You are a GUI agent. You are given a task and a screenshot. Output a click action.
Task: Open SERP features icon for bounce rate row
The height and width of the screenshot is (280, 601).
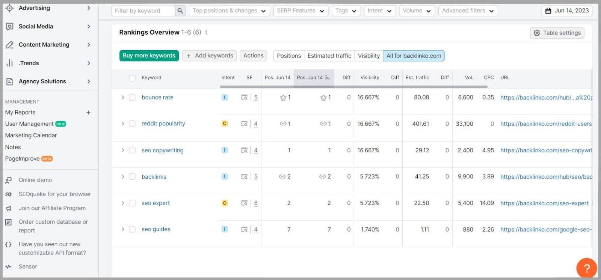(x=245, y=98)
